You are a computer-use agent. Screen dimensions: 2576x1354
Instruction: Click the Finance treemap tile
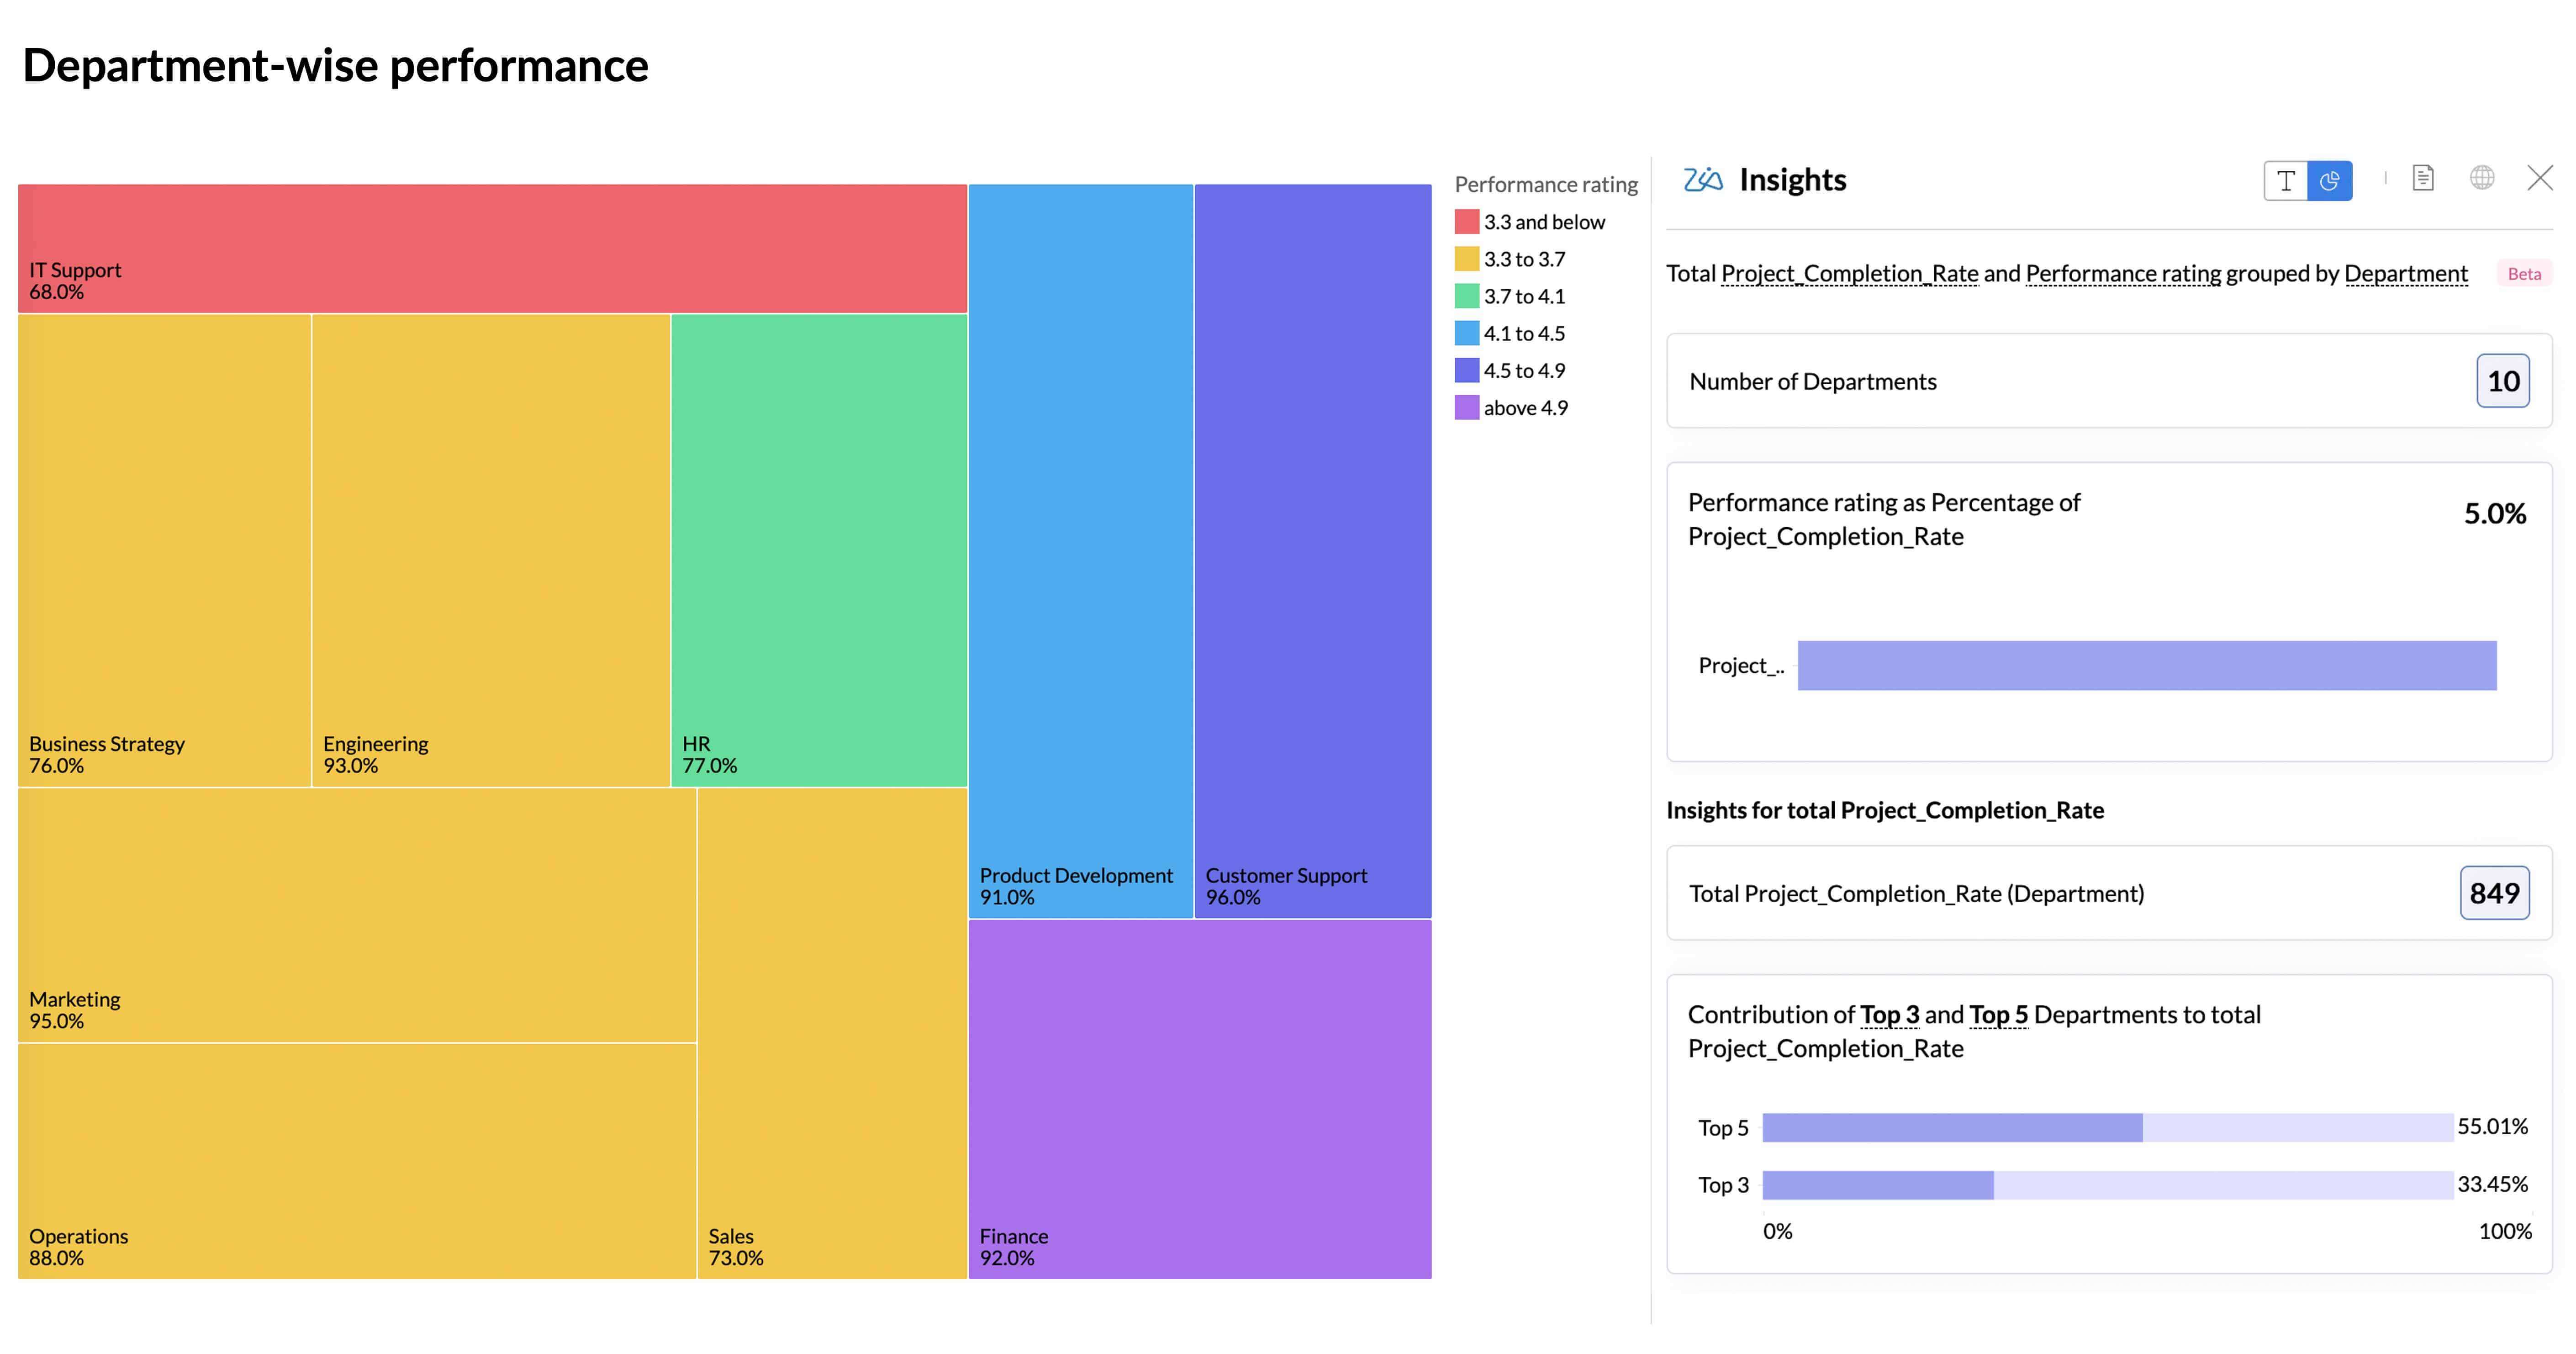click(x=1200, y=1099)
